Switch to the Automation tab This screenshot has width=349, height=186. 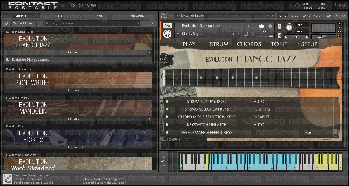(x=136, y=16)
